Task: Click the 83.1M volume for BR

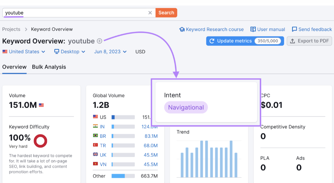Action: 151,136
